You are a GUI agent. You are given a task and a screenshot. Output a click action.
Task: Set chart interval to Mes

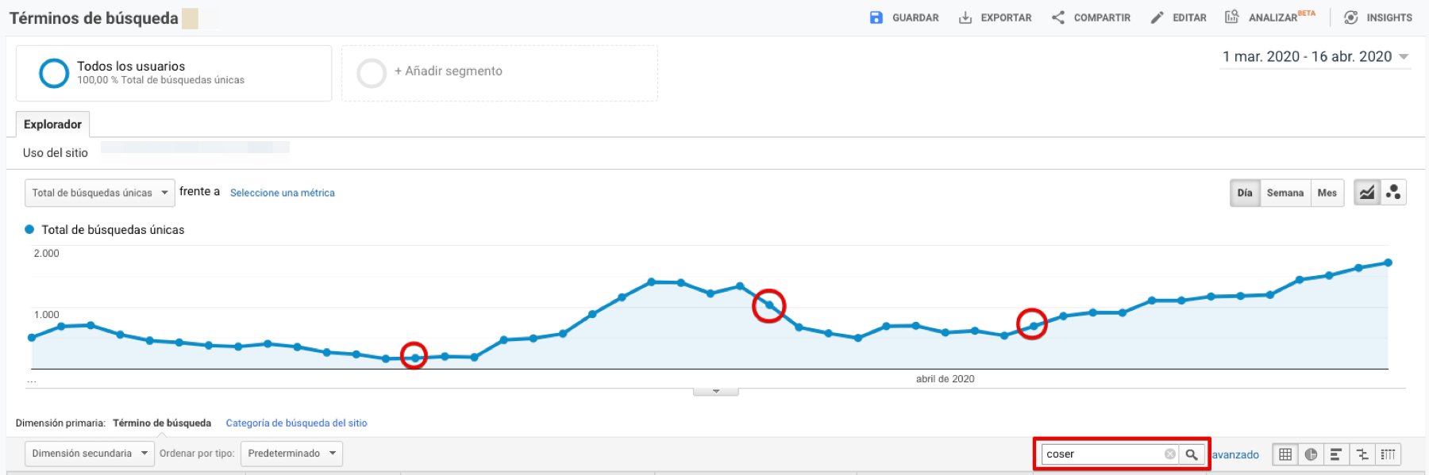pyautogui.click(x=1327, y=193)
